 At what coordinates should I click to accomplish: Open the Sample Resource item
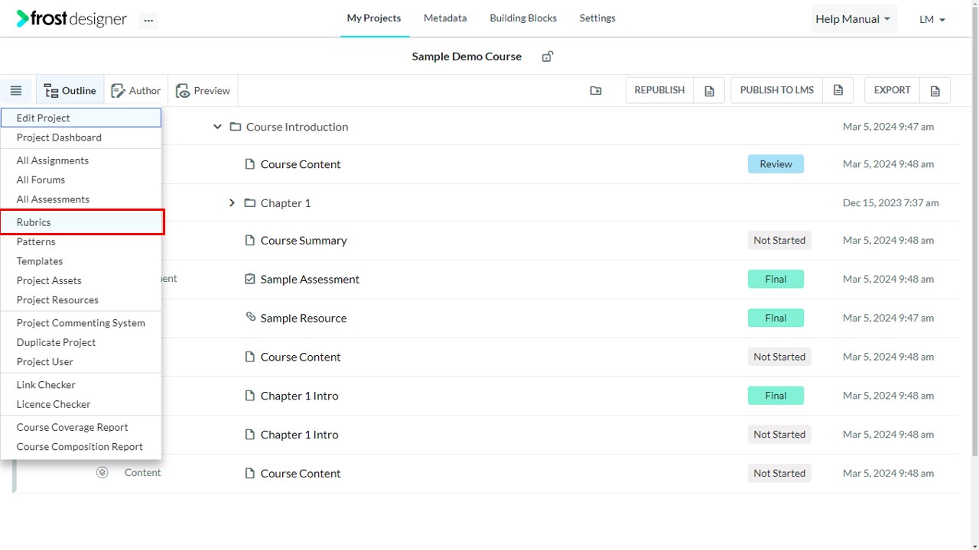[x=304, y=319]
